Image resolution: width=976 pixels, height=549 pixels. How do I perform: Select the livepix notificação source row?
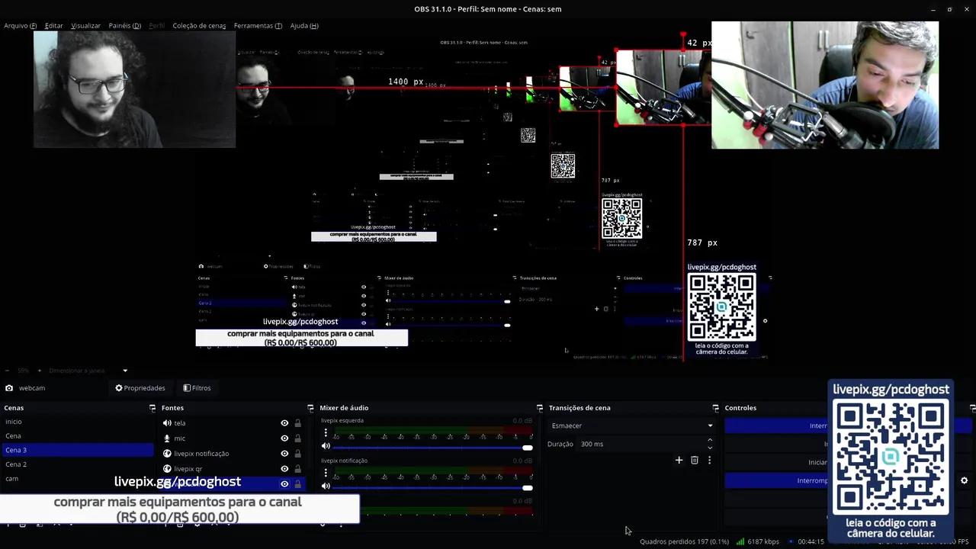pyautogui.click(x=233, y=454)
